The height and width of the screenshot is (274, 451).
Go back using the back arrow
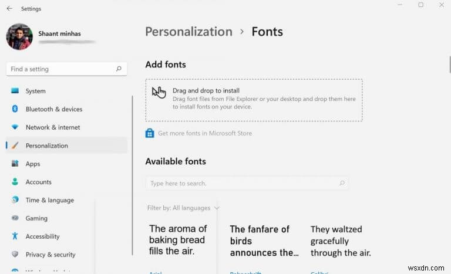coord(9,9)
